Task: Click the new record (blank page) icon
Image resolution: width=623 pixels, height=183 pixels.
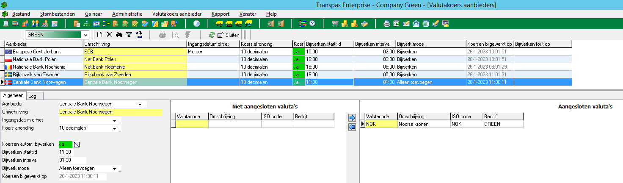Action: click(x=99, y=34)
